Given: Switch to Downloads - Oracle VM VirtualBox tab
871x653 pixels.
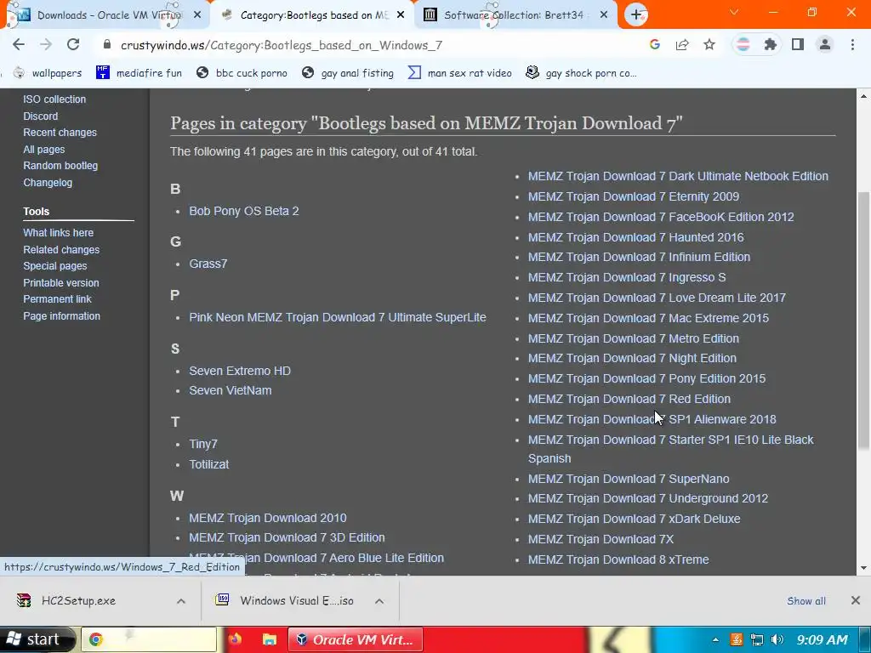Looking at the screenshot, I should pos(105,15).
